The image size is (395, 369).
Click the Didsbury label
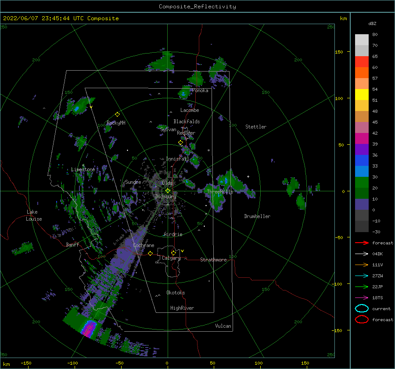166,197
